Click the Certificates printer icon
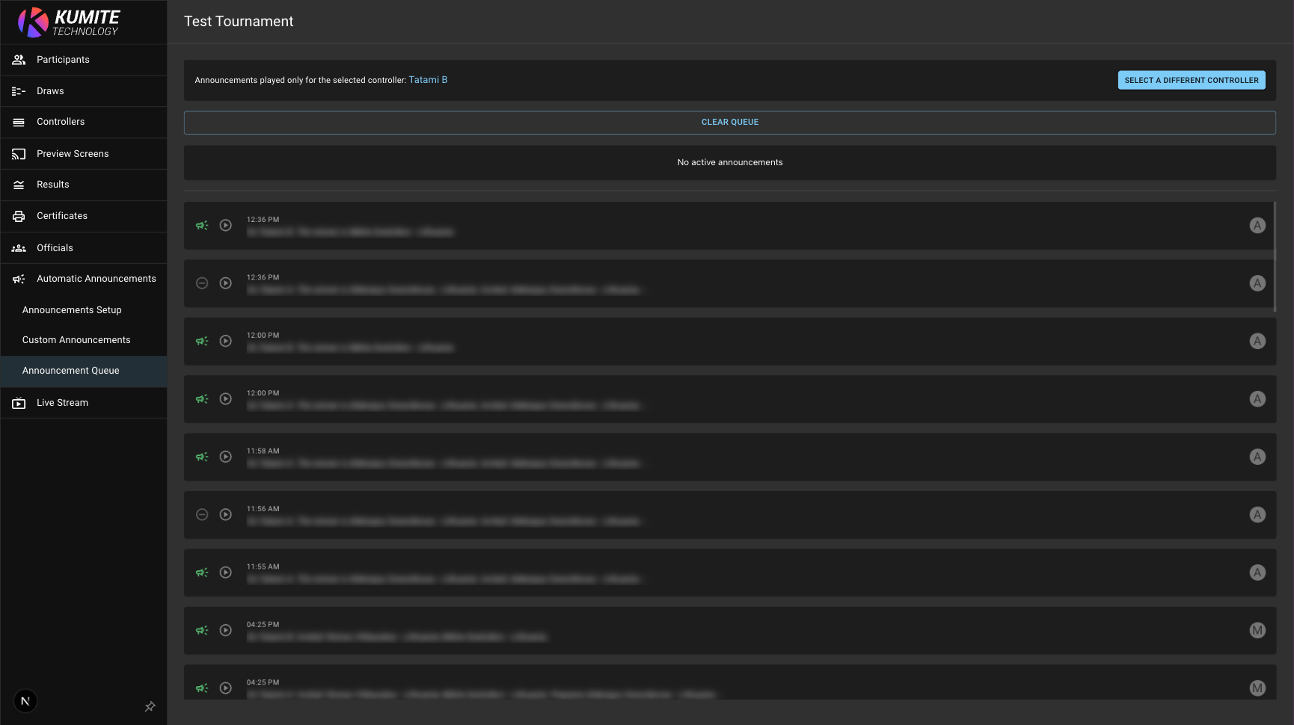This screenshot has height=725, width=1294. point(19,216)
